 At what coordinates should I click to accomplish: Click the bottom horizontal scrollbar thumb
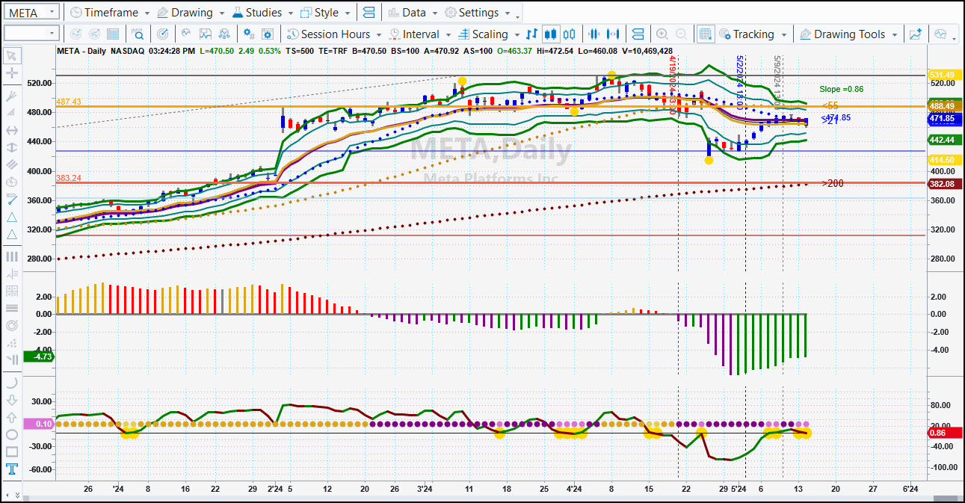pos(946,499)
